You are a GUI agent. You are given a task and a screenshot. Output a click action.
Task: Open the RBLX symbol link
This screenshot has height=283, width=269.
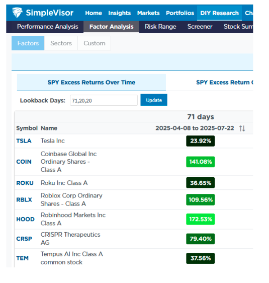[24, 200]
